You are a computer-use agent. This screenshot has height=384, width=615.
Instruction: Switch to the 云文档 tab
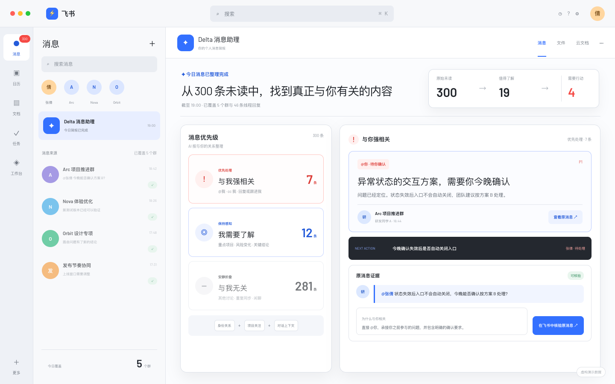click(582, 43)
